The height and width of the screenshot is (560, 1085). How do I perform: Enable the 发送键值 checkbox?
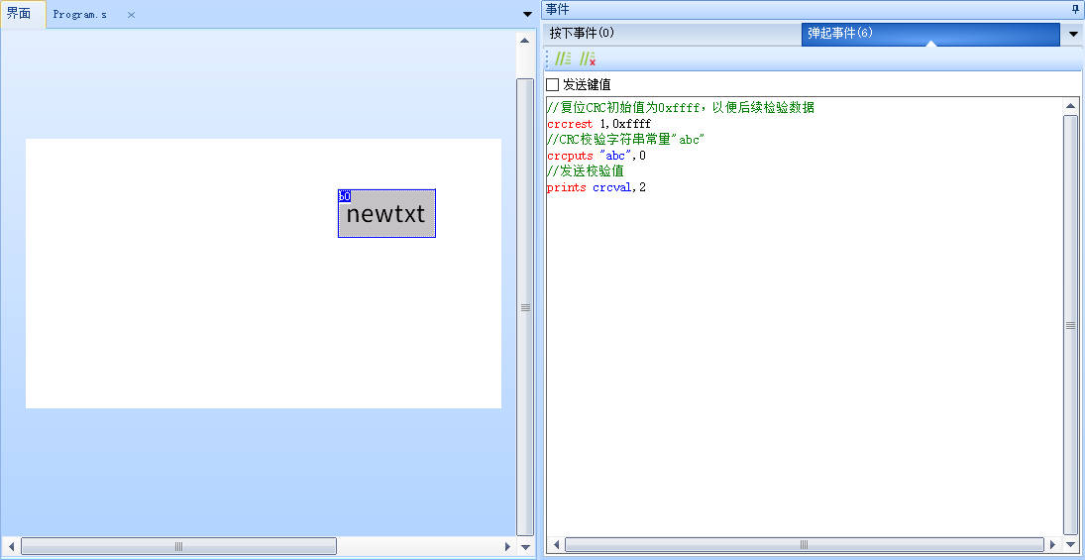click(553, 85)
